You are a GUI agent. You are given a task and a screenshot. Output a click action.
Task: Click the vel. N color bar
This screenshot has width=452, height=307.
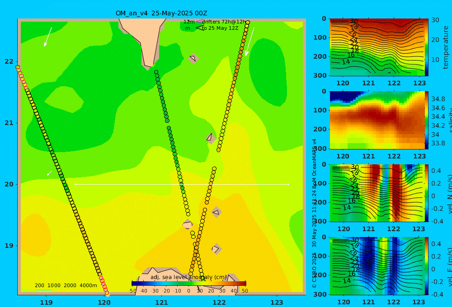pos(427,193)
